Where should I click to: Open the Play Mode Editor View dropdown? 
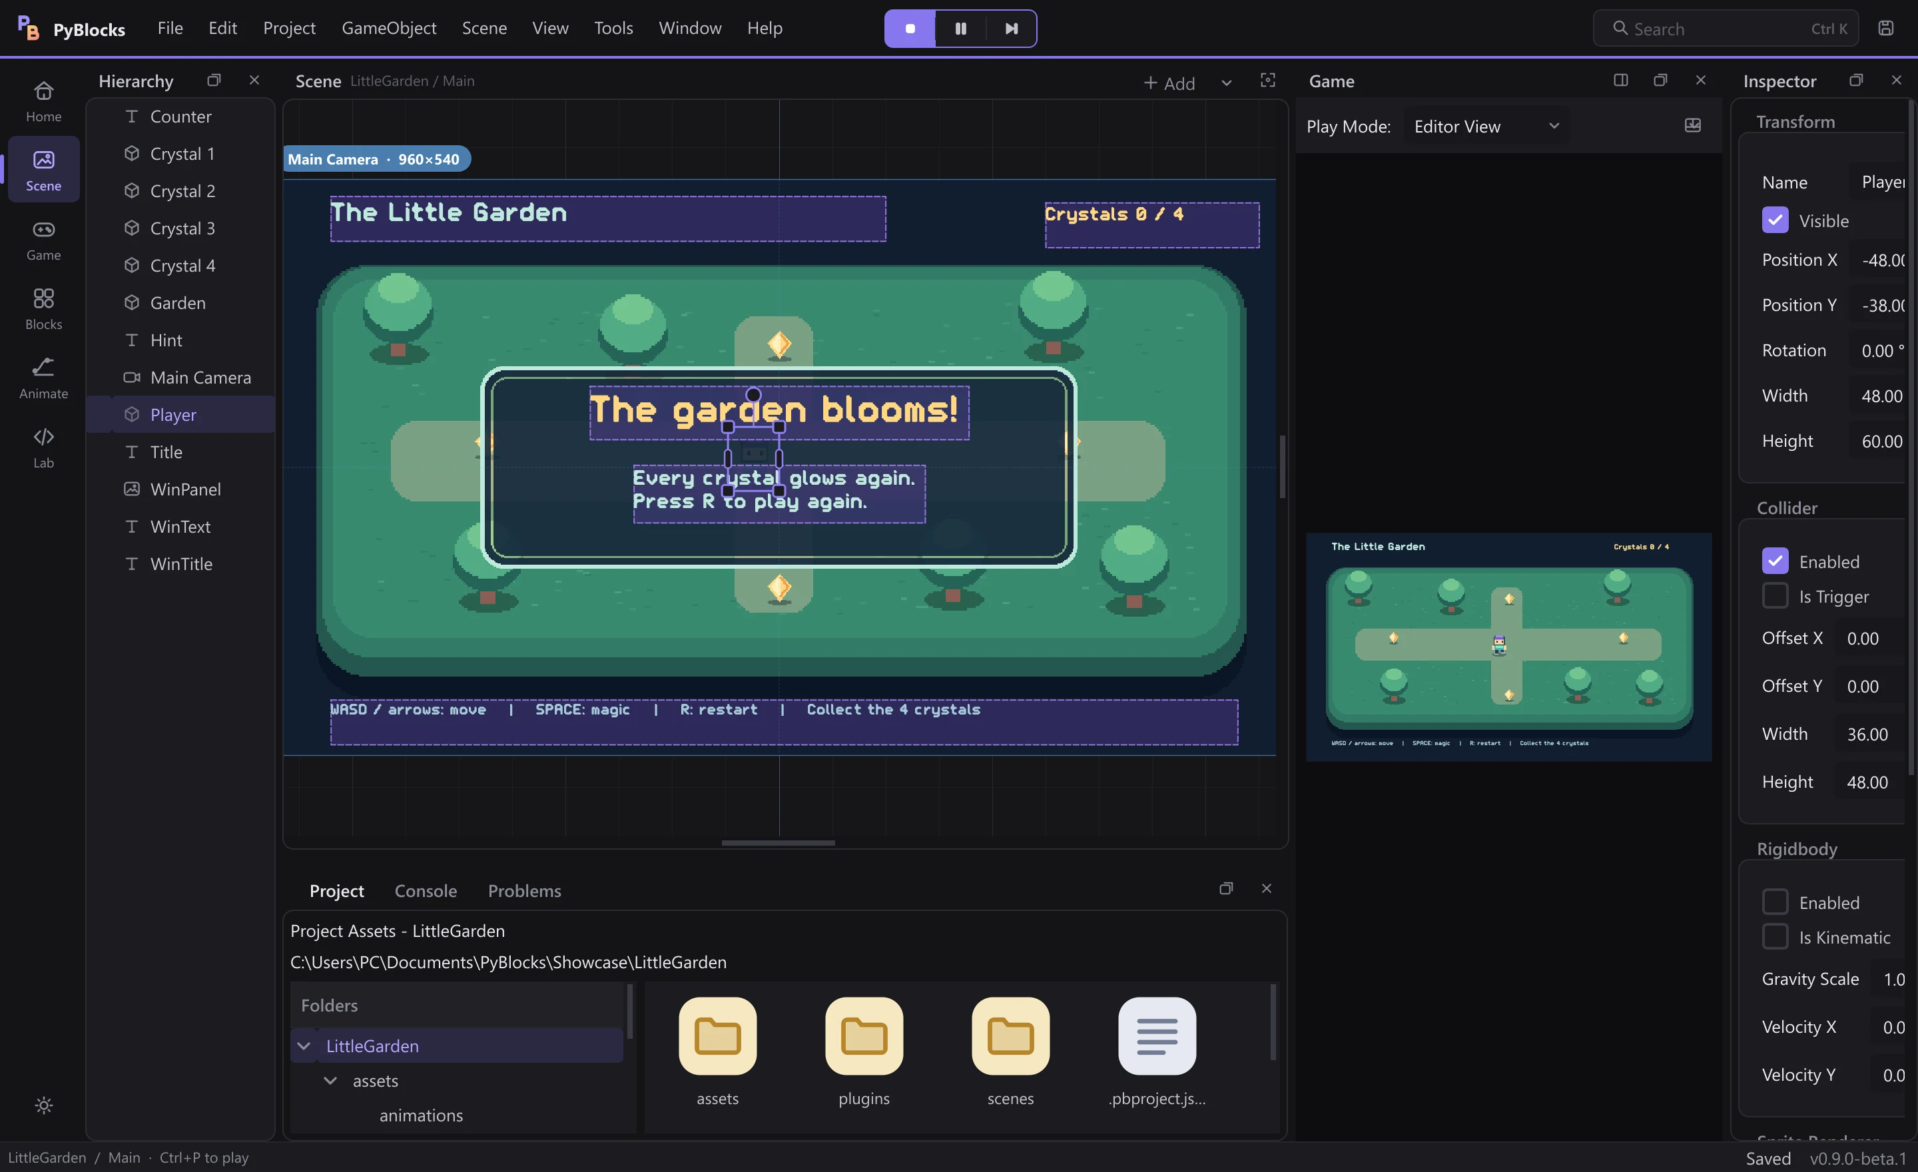(1486, 126)
